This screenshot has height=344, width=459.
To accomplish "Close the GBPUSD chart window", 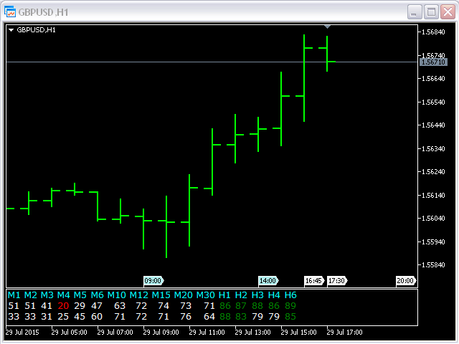I will 448,12.
